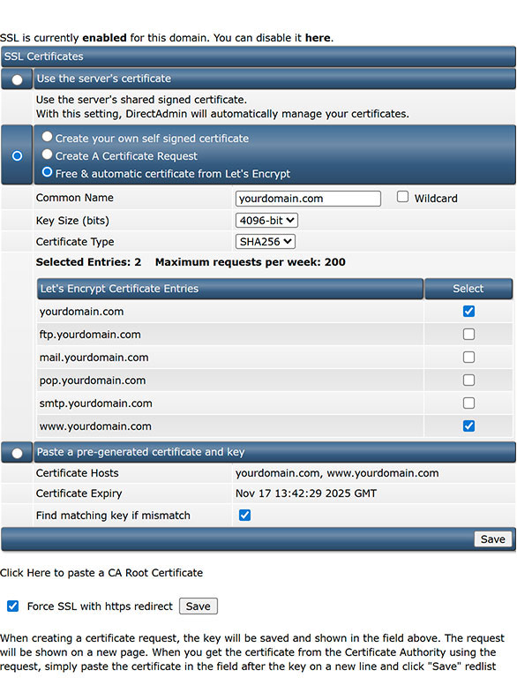This screenshot has width=517, height=693.
Task: Click the Save button in the certificates bar
Action: [492, 539]
